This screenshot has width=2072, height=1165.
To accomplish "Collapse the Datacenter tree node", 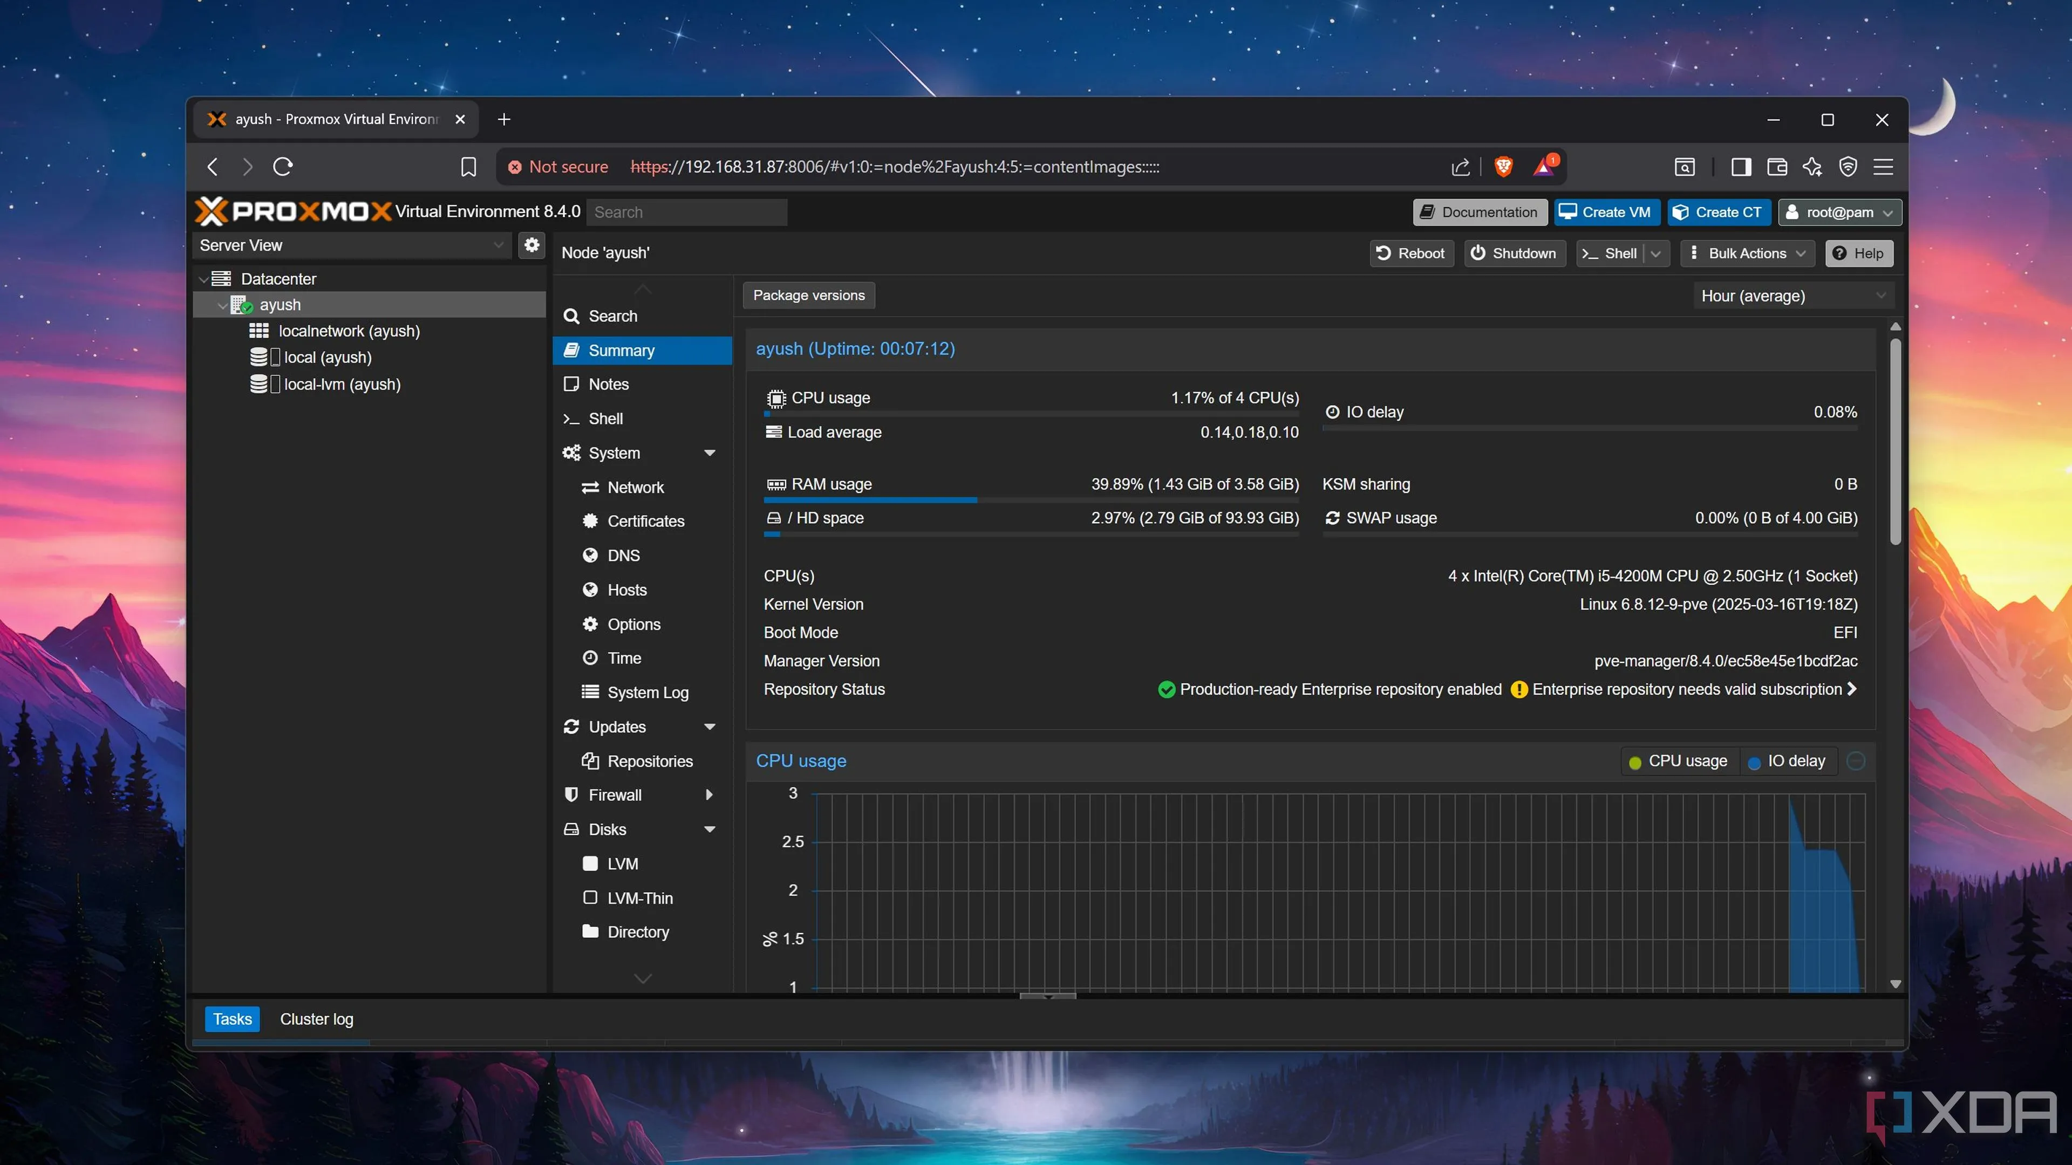I will (x=203, y=279).
